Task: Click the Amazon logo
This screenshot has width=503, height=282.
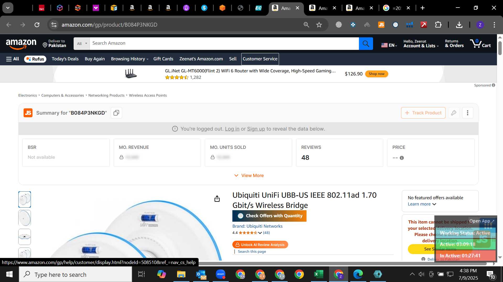Action: (21, 44)
